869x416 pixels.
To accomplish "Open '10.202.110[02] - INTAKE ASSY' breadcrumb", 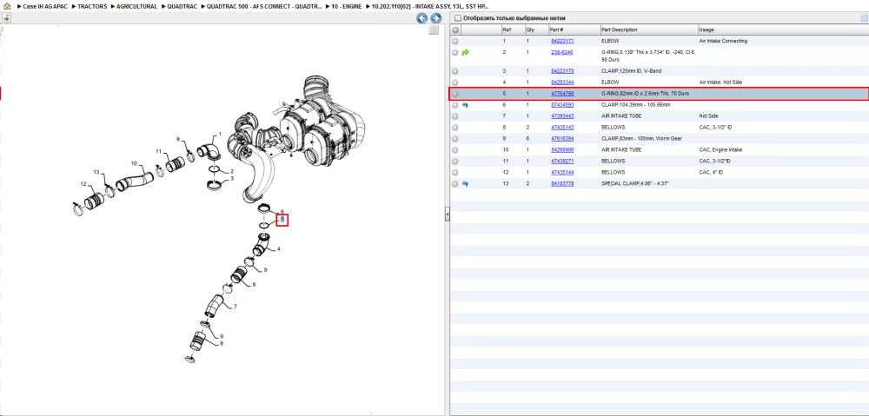I will click(430, 7).
